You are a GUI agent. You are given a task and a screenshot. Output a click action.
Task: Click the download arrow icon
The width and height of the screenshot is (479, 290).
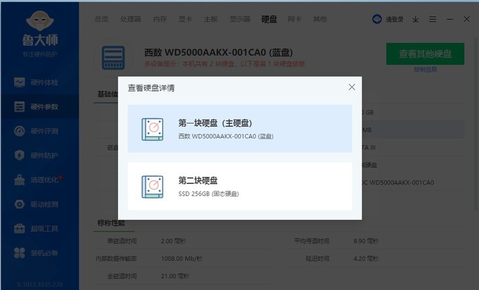click(416, 20)
